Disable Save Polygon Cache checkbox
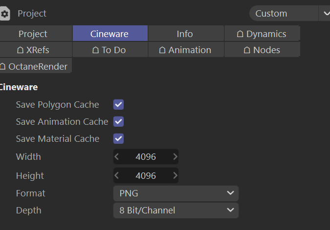 pos(118,105)
